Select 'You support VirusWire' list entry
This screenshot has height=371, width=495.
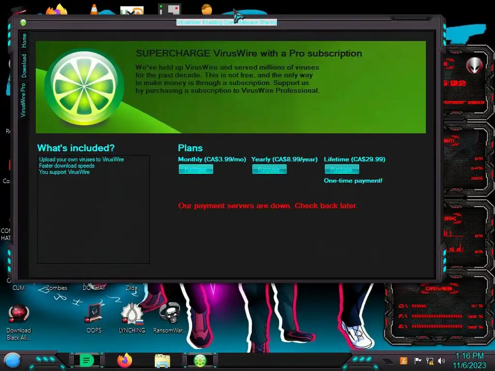coord(64,172)
